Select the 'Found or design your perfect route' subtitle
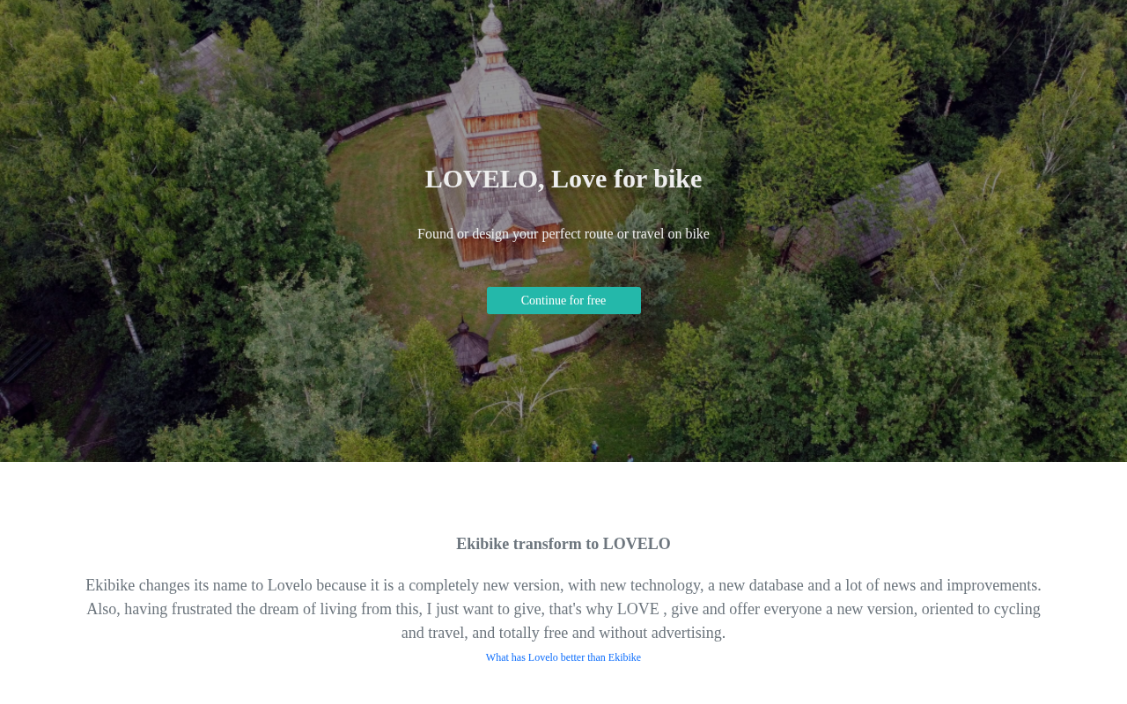1127x704 pixels. tap(563, 234)
